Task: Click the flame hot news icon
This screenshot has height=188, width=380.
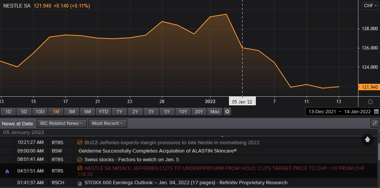Action: click(x=7, y=171)
